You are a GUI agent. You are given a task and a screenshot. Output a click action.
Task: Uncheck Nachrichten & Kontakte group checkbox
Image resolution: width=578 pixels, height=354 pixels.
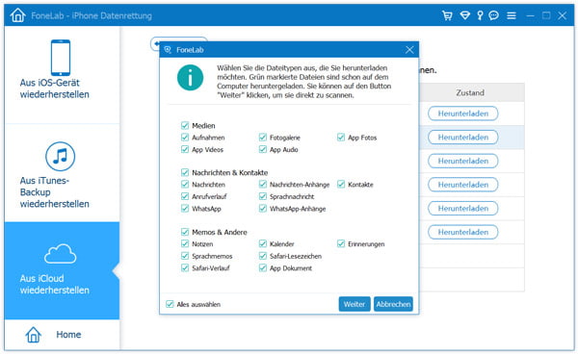coord(185,172)
